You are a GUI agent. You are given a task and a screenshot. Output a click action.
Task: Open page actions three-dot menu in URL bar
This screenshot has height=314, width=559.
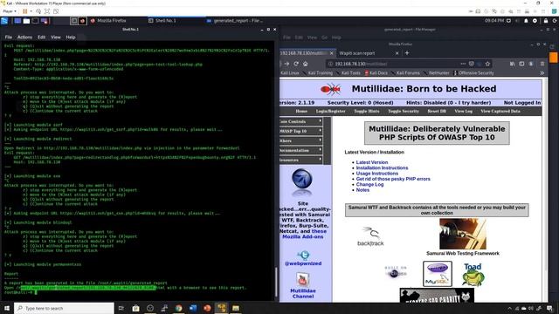(463, 64)
